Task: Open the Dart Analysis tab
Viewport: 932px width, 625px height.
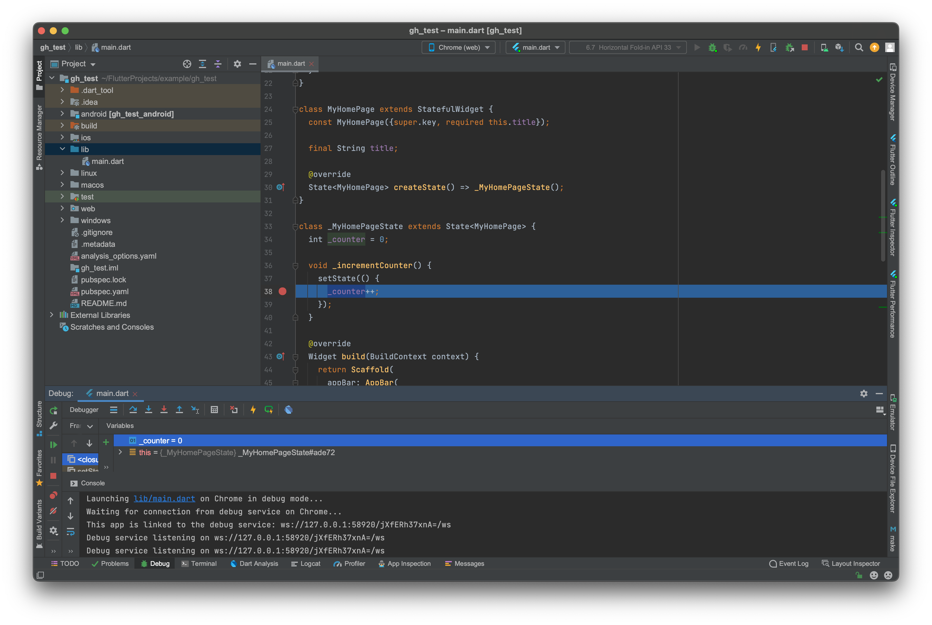Action: click(x=254, y=564)
